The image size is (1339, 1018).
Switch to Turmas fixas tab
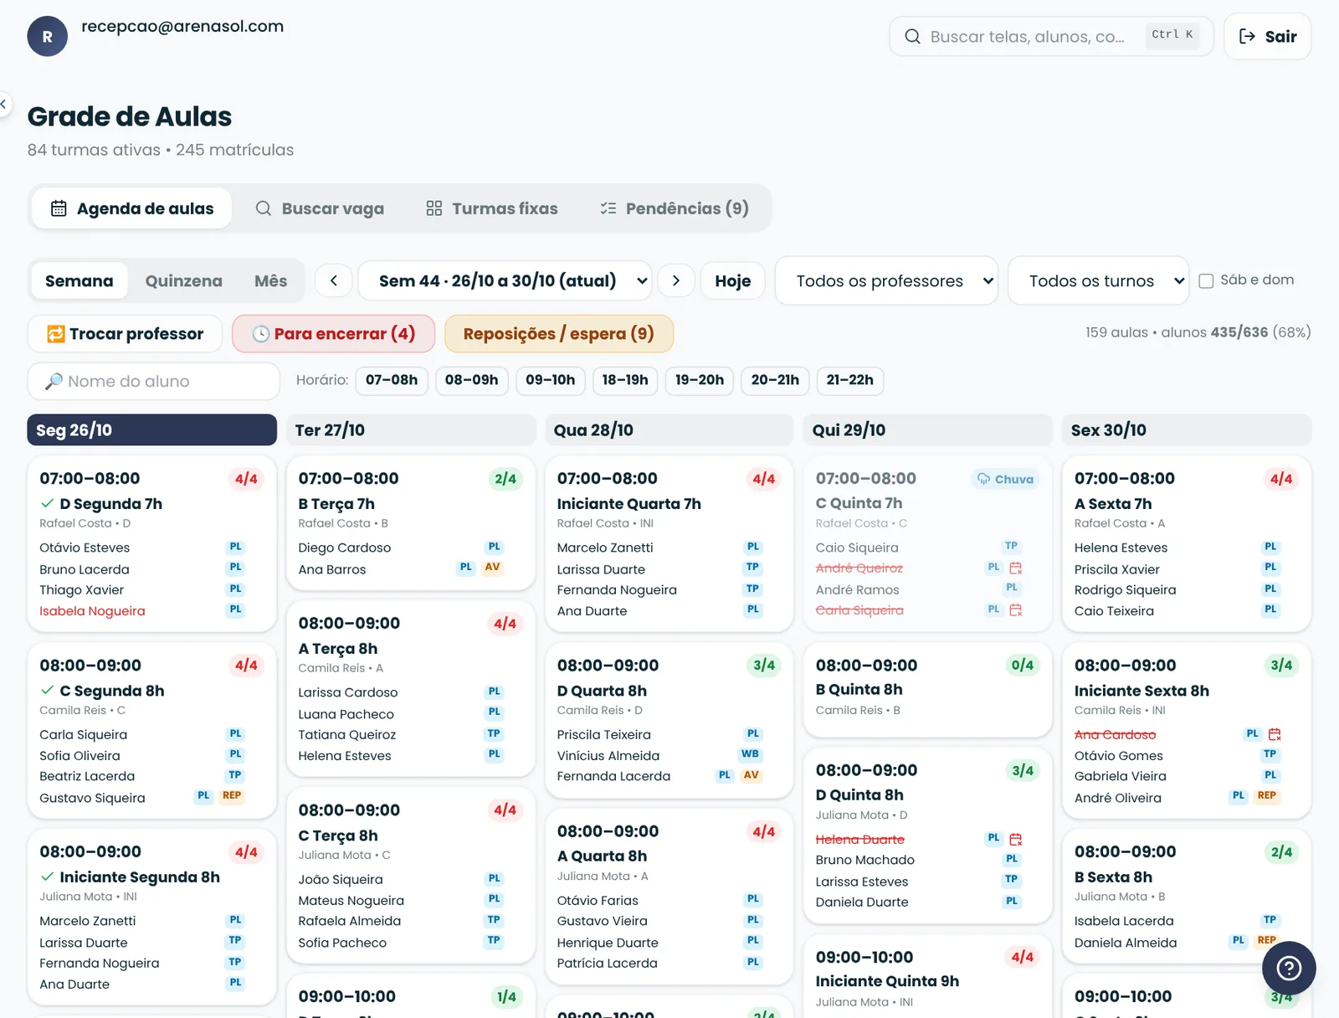click(x=492, y=208)
